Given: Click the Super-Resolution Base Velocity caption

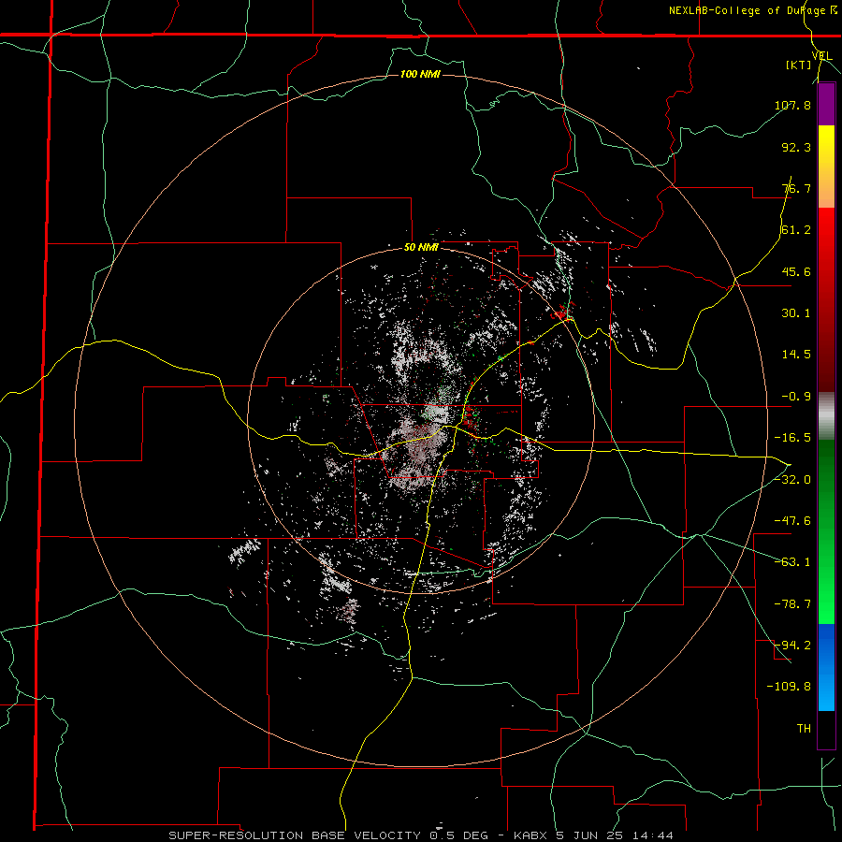Looking at the screenshot, I should (x=421, y=835).
